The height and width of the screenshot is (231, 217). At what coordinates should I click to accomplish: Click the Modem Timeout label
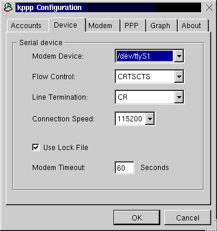pos(59,168)
